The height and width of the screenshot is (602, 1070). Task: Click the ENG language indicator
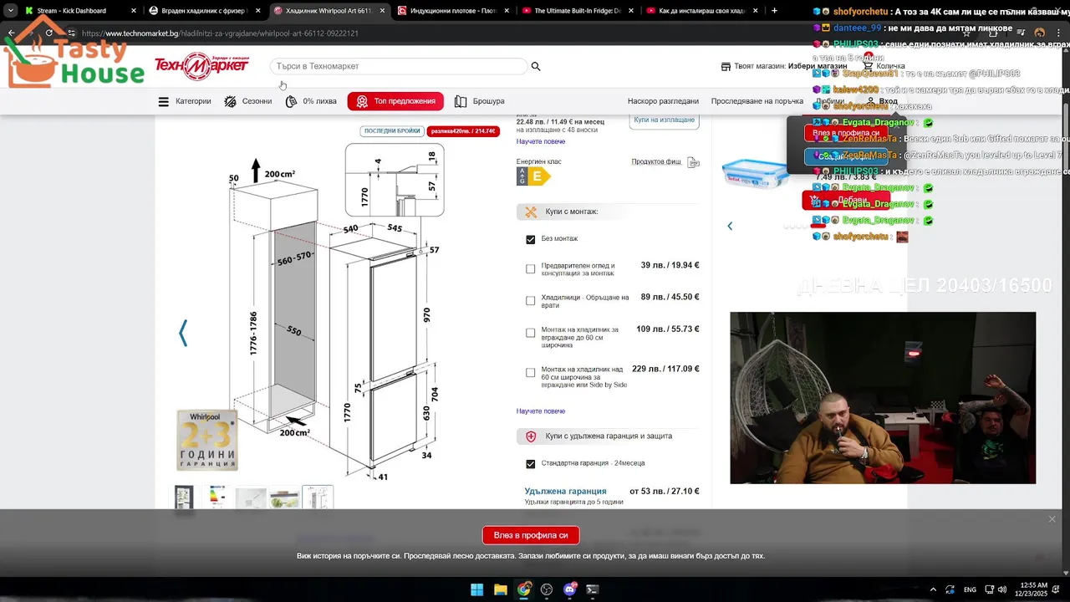970,589
